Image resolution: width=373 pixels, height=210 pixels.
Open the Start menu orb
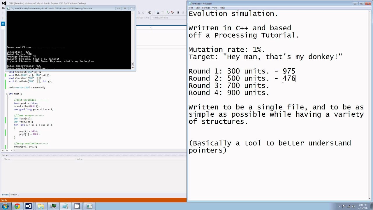[x=5, y=206]
